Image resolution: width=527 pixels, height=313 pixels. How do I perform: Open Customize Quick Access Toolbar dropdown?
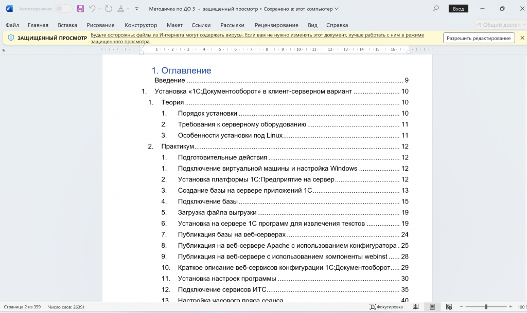[x=137, y=9]
